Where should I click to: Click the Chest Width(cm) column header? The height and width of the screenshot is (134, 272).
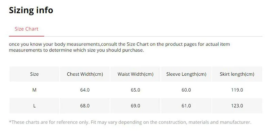(85, 74)
